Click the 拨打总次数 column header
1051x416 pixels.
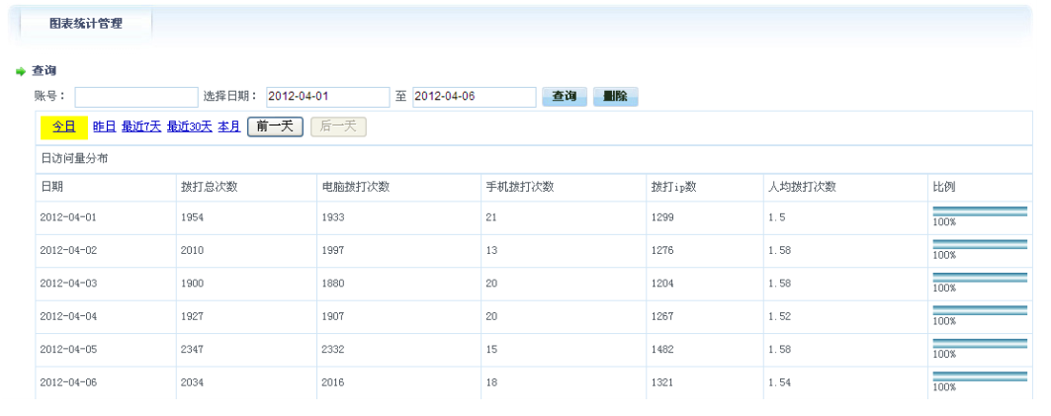coord(210,188)
